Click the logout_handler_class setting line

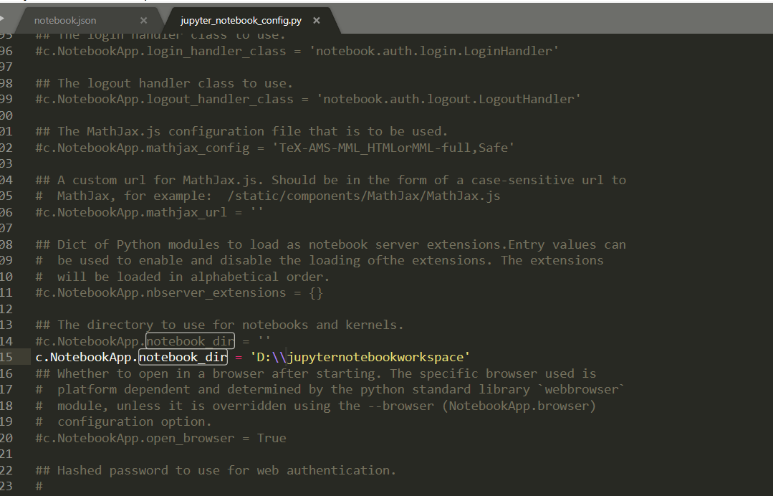point(308,99)
